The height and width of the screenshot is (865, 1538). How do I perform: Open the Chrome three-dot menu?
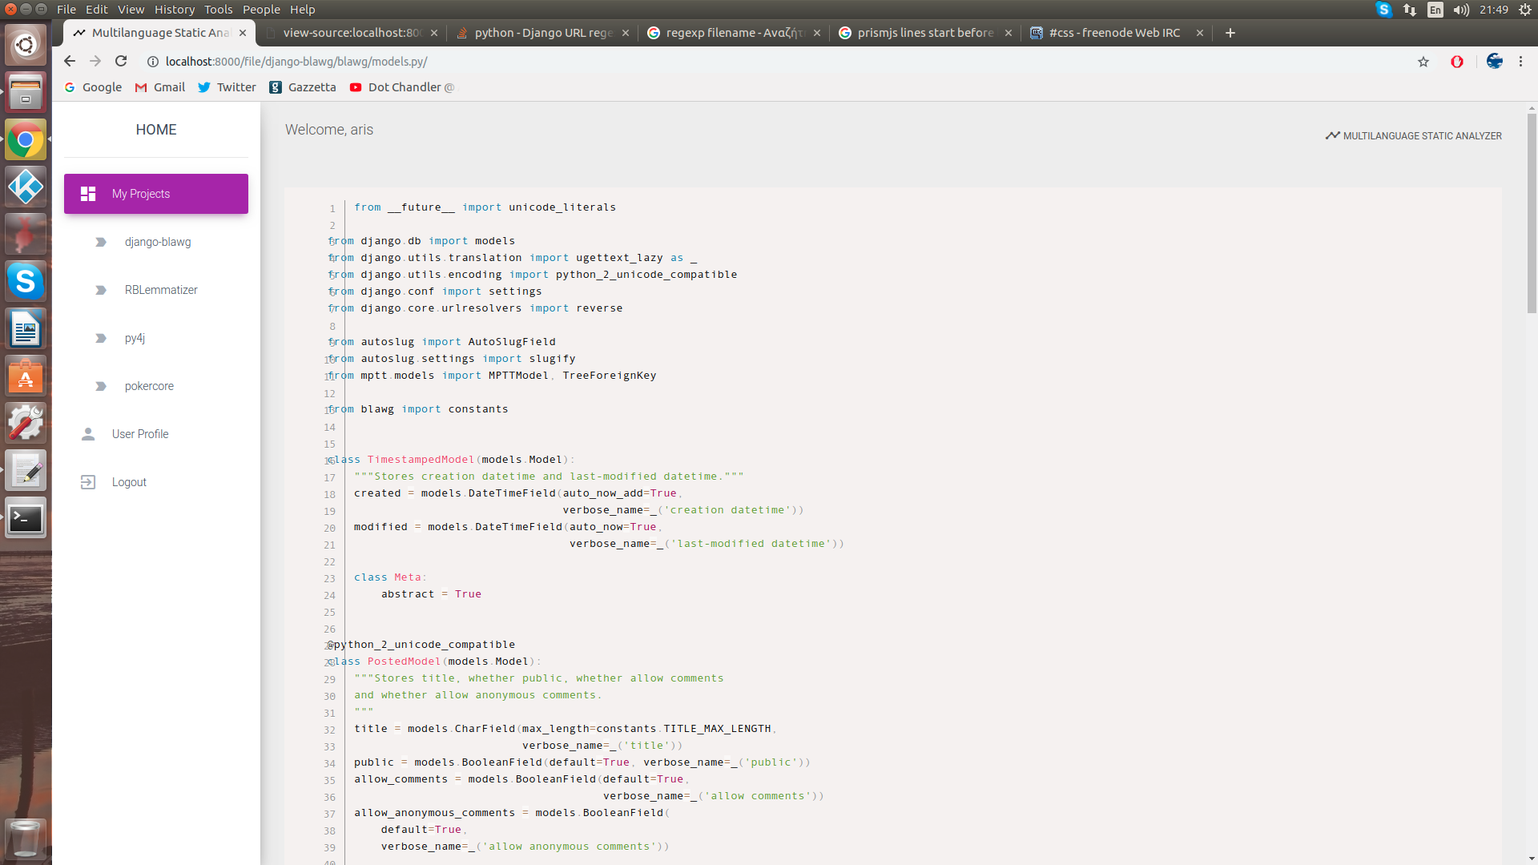pyautogui.click(x=1520, y=62)
